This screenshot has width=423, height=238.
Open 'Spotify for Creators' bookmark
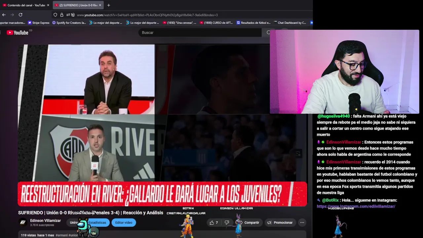point(69,23)
